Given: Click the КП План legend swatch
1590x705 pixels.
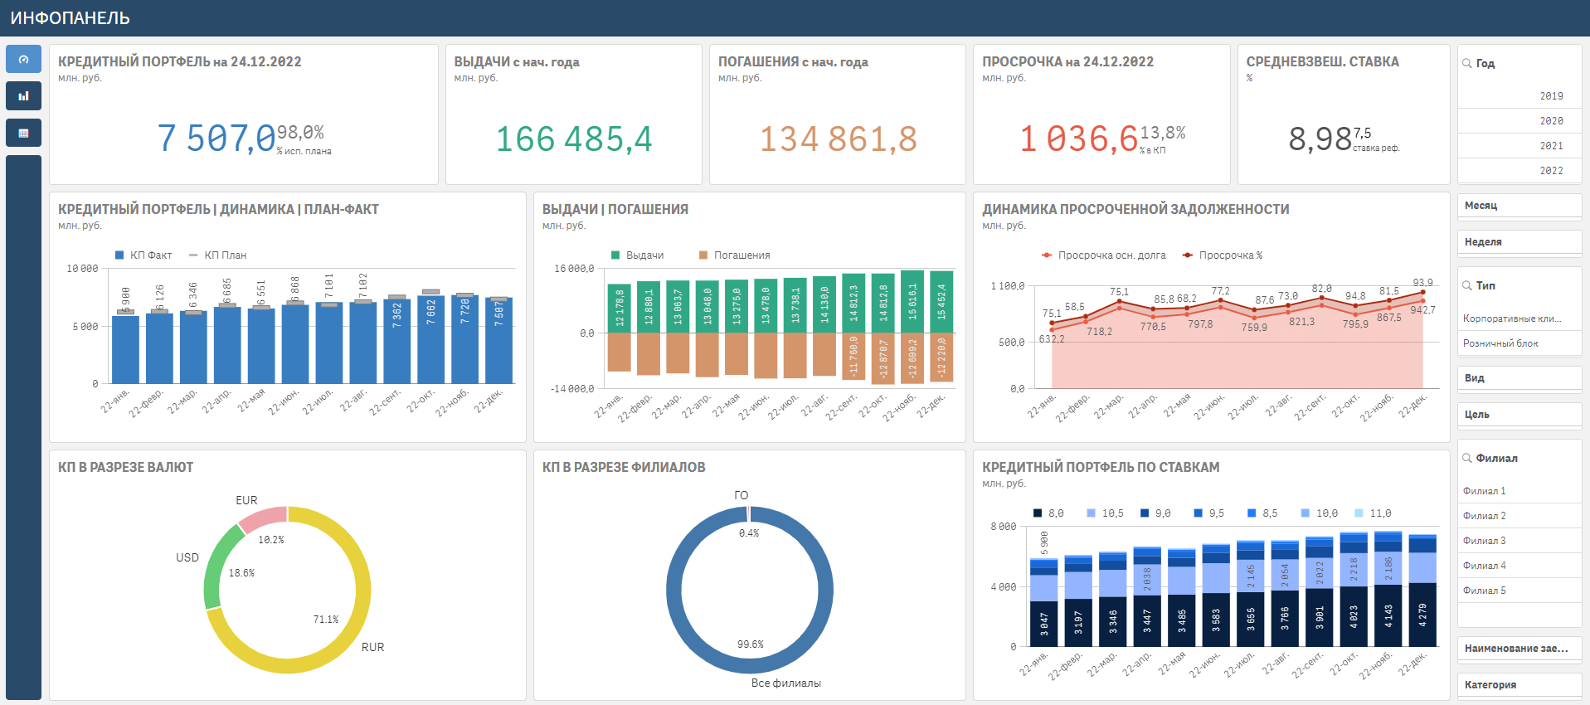Looking at the screenshot, I should tap(193, 255).
